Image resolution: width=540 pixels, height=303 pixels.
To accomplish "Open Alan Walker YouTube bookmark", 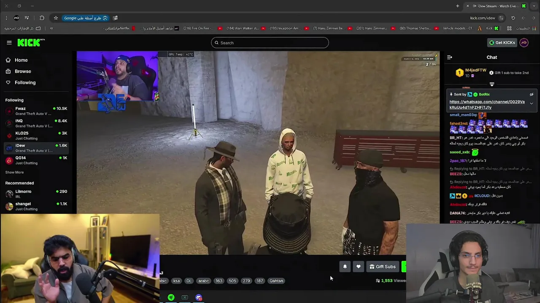I will [246, 28].
